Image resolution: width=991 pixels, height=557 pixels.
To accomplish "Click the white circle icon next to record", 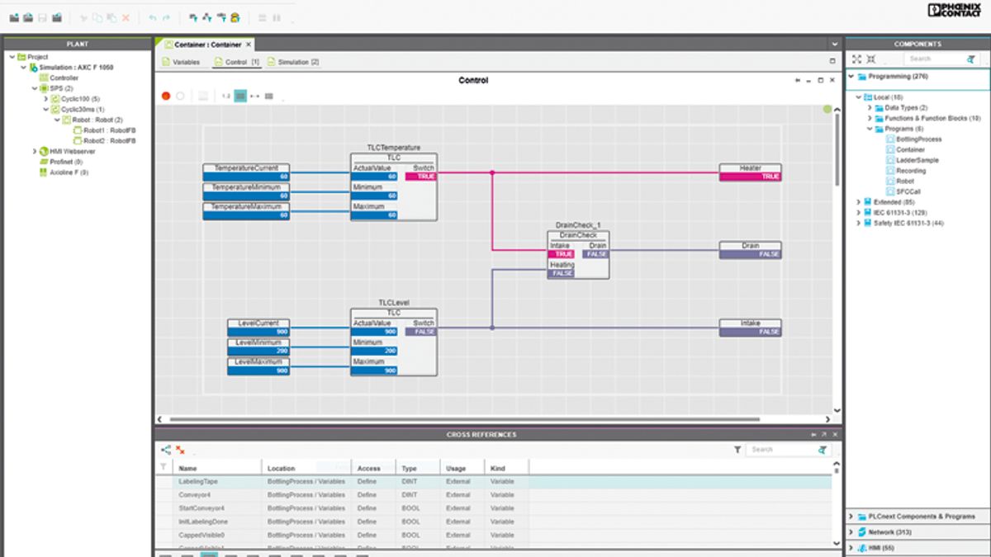I will (180, 96).
